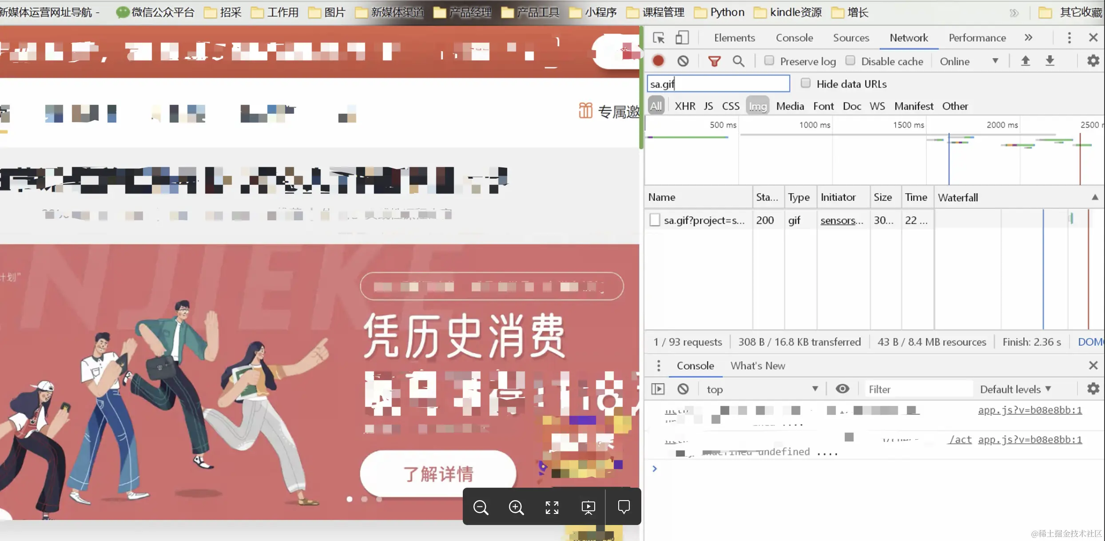Open network search with the magnifier icon
Viewport: 1105px width, 541px height.
coord(738,61)
